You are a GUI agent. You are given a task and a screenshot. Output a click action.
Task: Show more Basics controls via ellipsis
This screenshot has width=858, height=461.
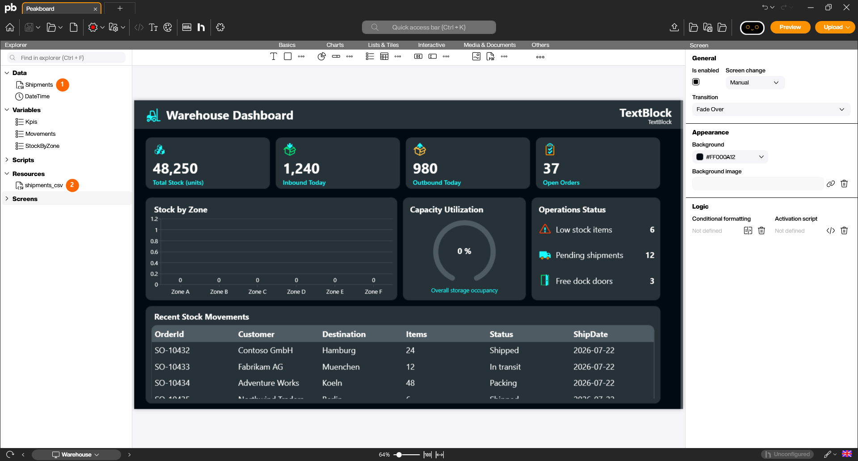pos(301,56)
